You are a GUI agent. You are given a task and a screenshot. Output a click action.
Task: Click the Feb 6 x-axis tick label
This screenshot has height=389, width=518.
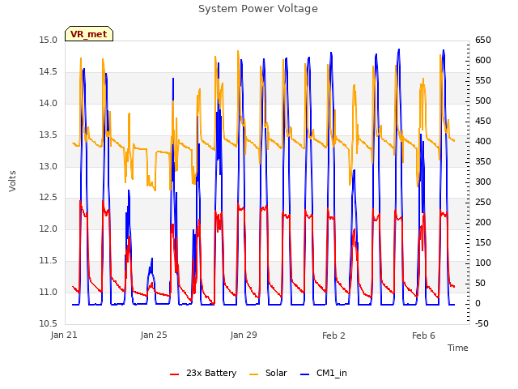tap(423, 336)
